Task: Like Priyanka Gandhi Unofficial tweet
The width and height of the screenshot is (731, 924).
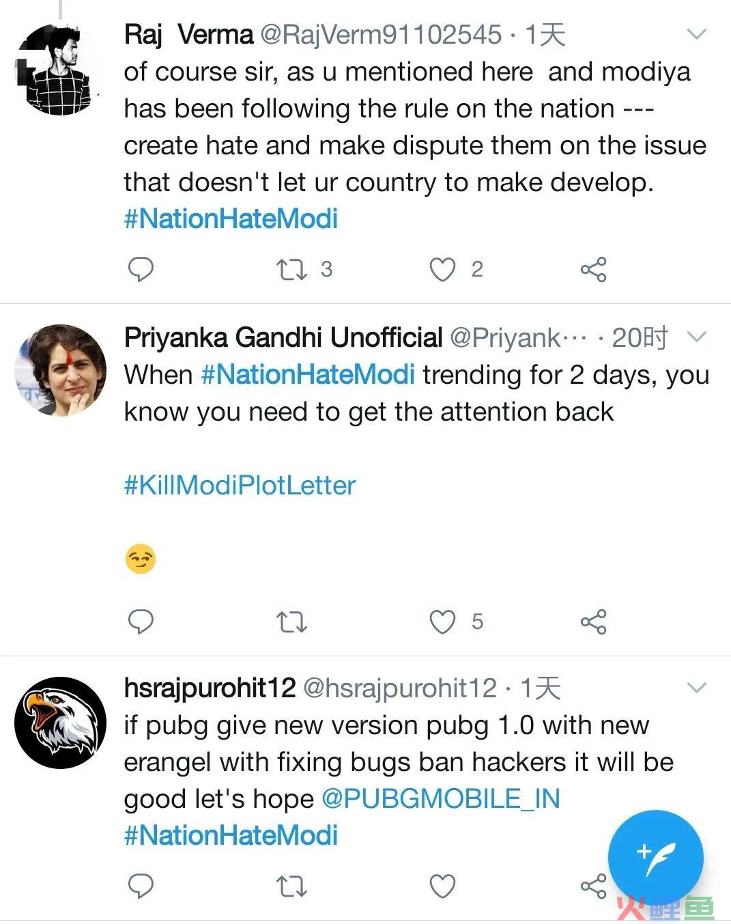Action: [442, 622]
